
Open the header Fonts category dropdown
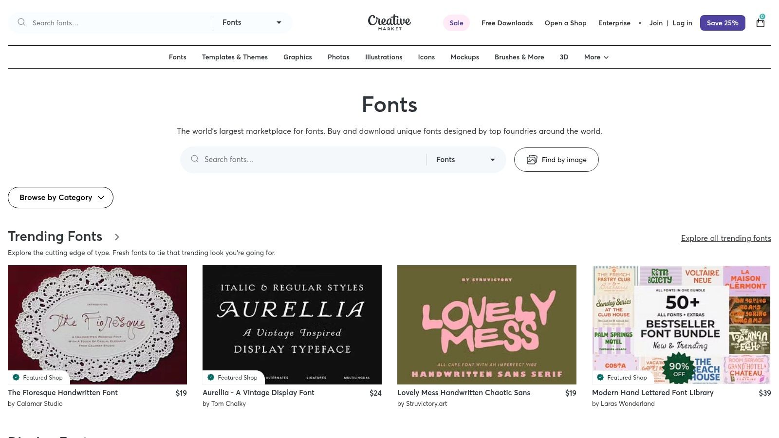[x=252, y=22]
